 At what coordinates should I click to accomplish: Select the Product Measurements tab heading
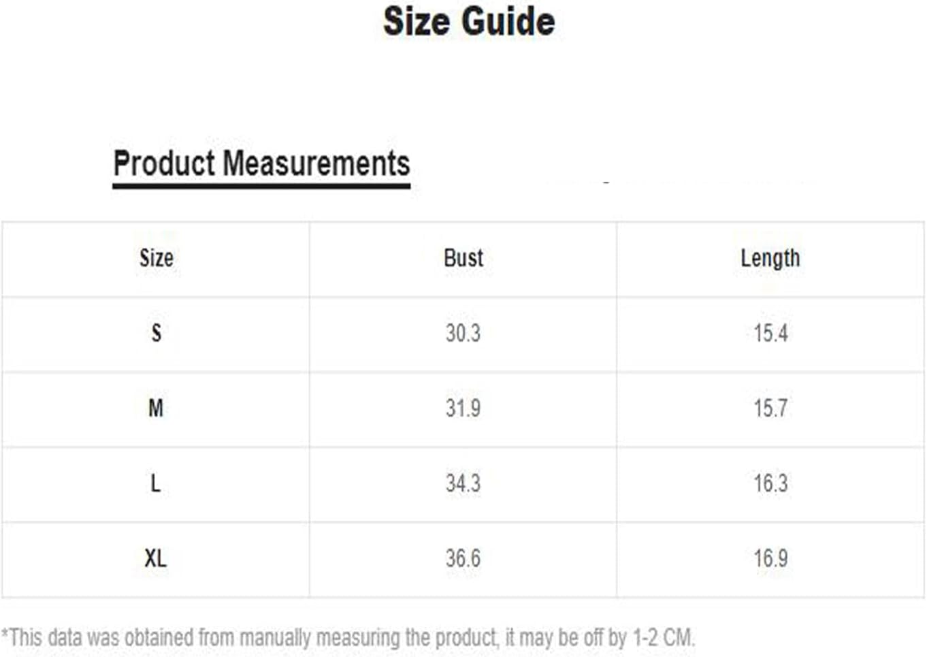click(x=261, y=164)
